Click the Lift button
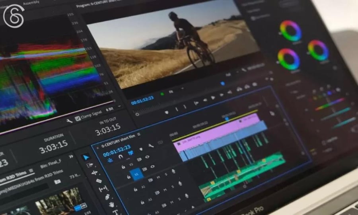 (x=239, y=89)
